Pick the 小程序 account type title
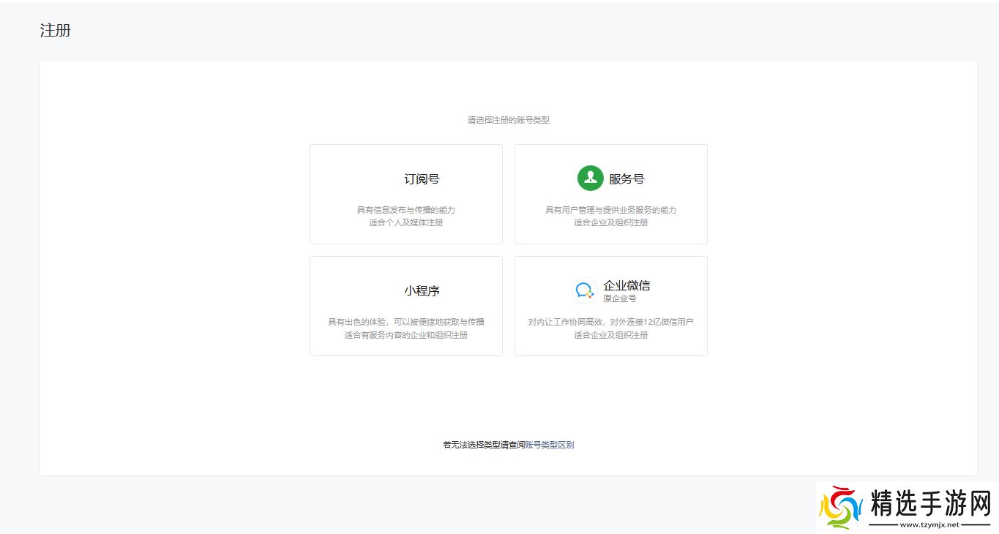 [x=422, y=291]
